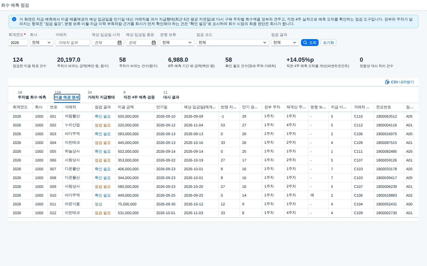Sort by 만기일 column header

pyautogui.click(x=168, y=107)
